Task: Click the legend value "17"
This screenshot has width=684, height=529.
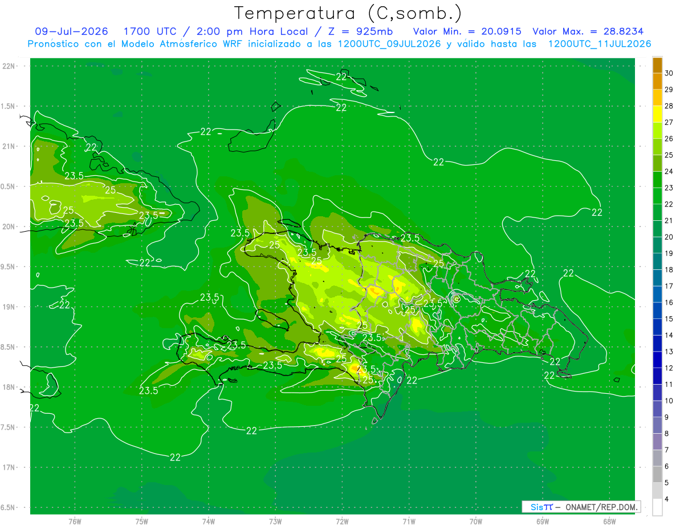Action: [669, 286]
